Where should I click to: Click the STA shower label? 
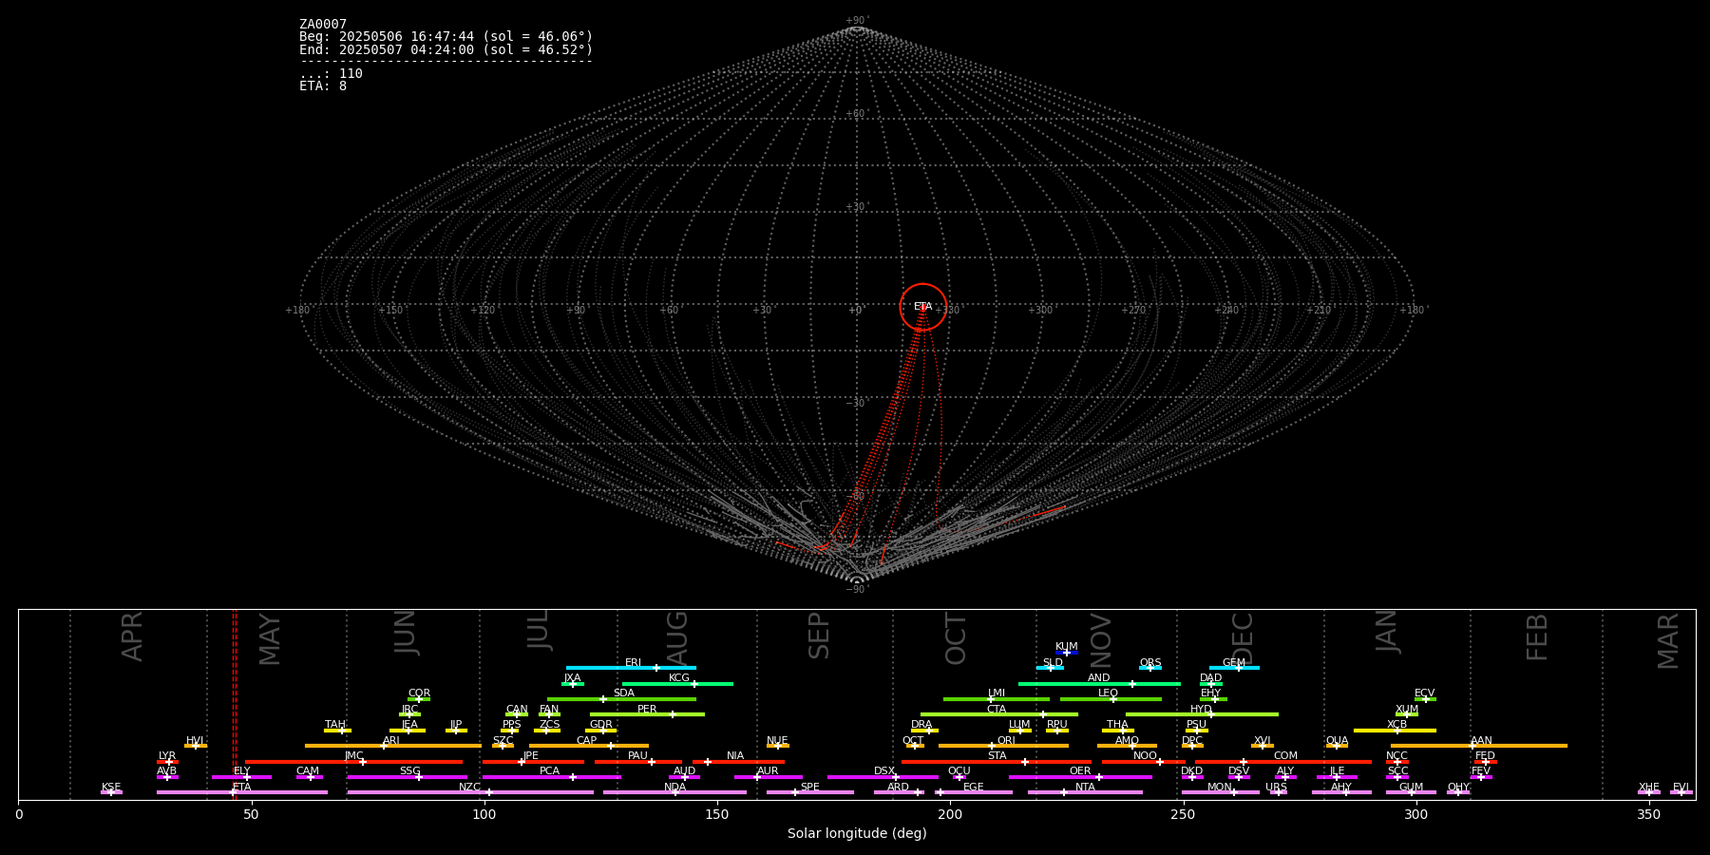pos(997,756)
